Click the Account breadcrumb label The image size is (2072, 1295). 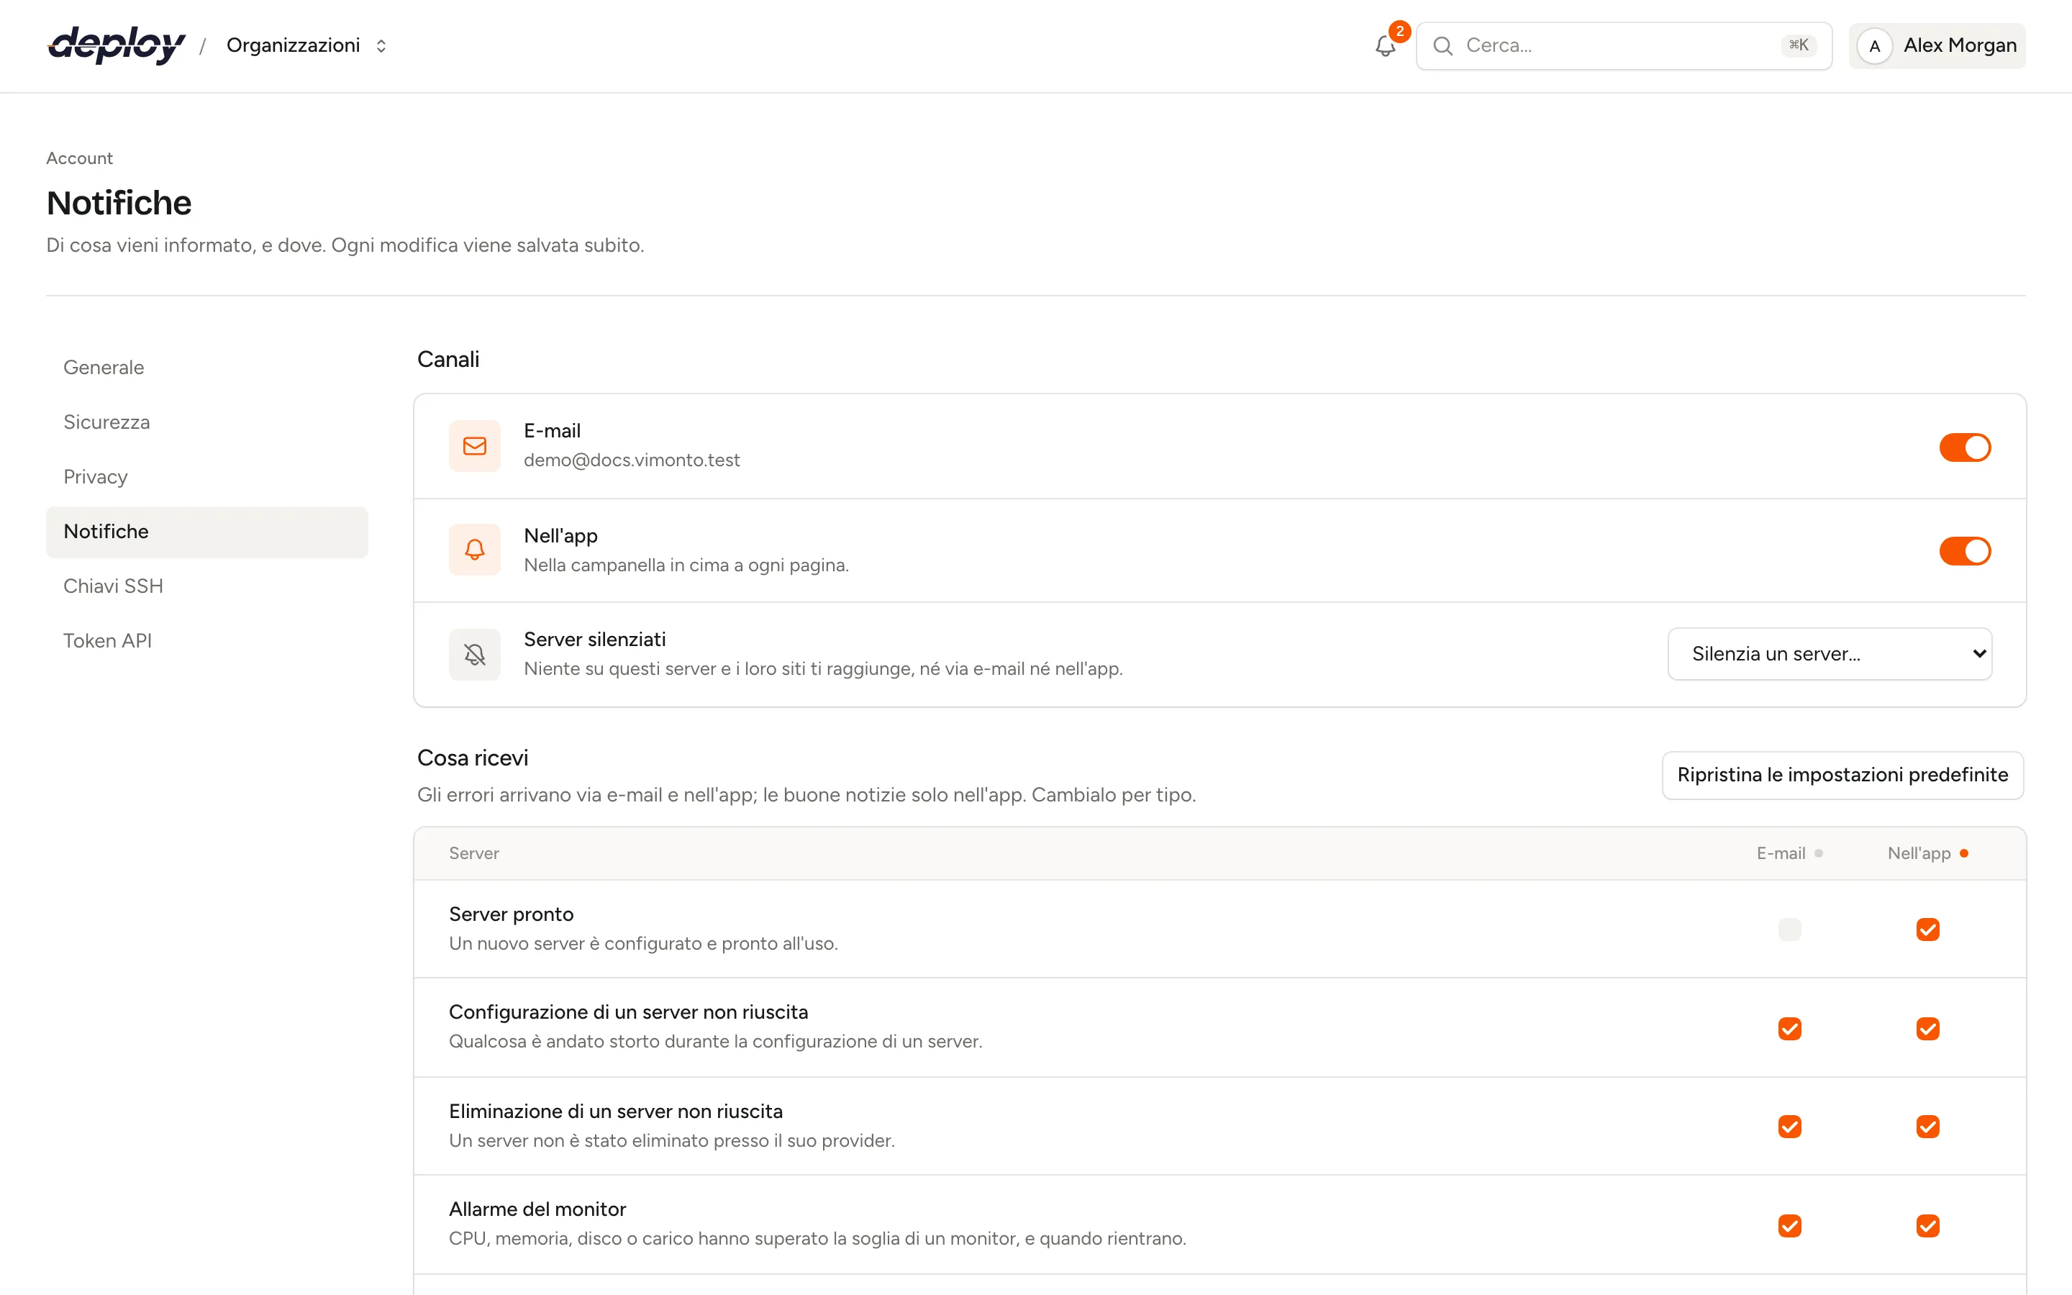click(x=80, y=158)
